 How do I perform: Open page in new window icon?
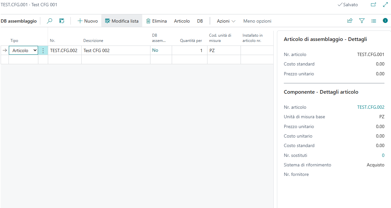click(x=373, y=5)
